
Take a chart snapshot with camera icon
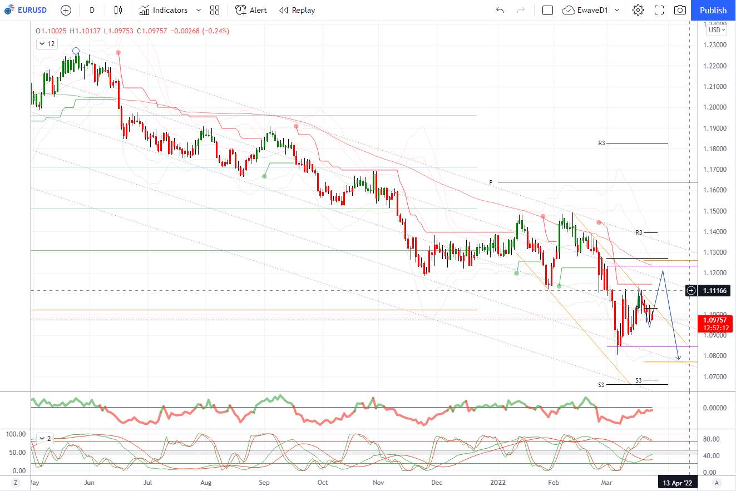680,10
